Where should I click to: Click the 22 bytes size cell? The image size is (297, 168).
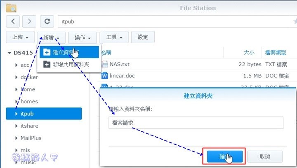[x=250, y=64]
